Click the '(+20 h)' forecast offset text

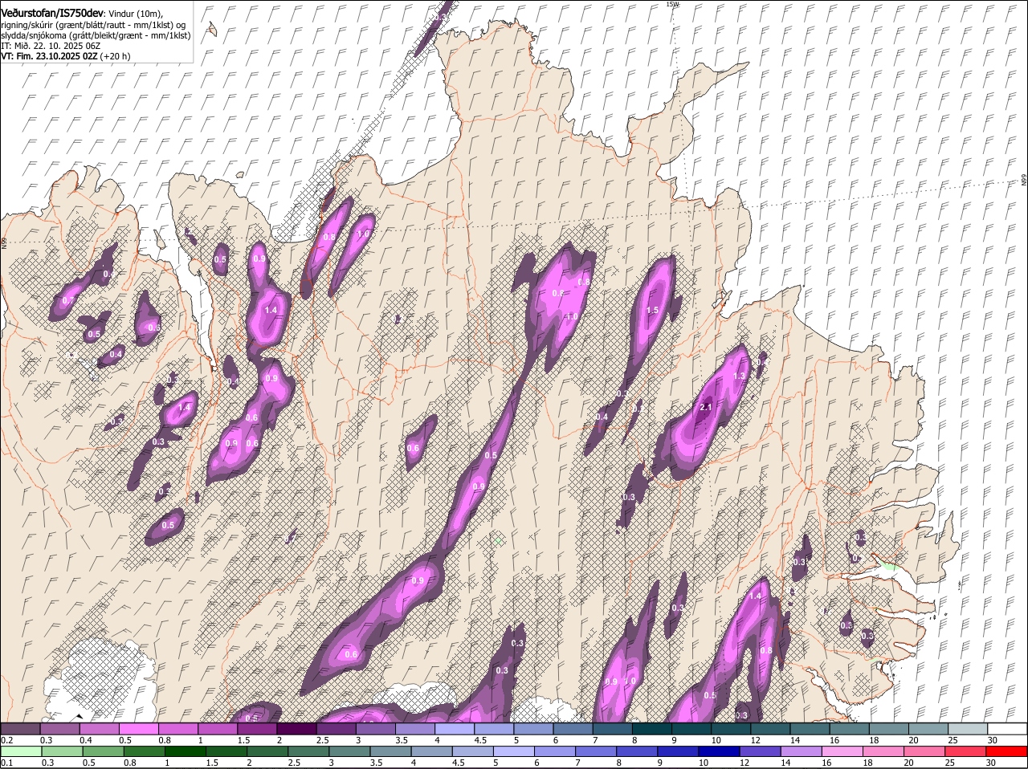coord(116,56)
